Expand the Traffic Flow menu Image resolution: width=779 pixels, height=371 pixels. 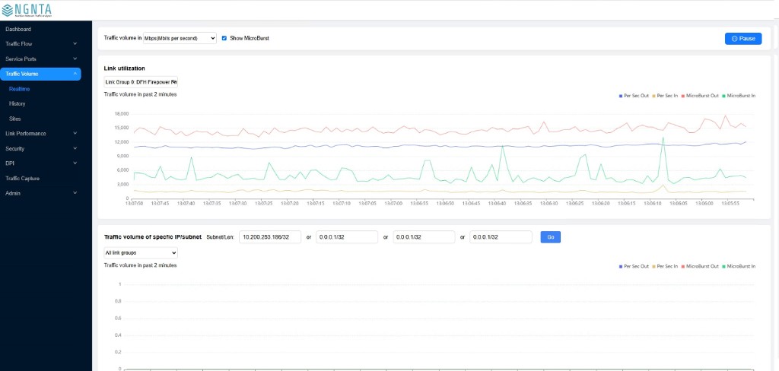41,43
